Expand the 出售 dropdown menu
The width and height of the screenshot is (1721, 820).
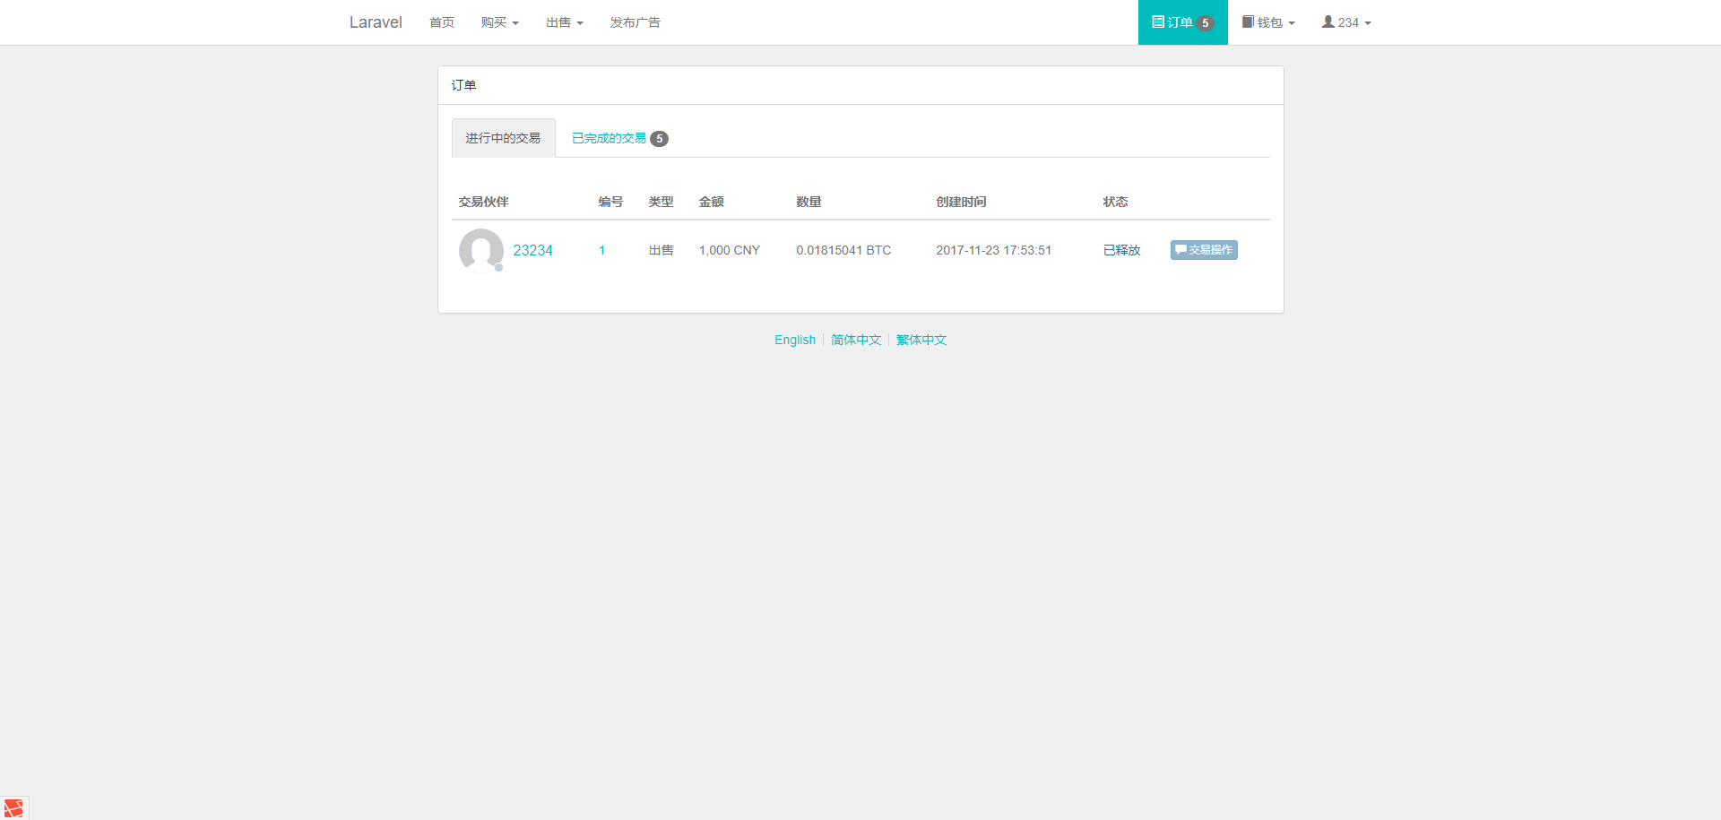[564, 22]
